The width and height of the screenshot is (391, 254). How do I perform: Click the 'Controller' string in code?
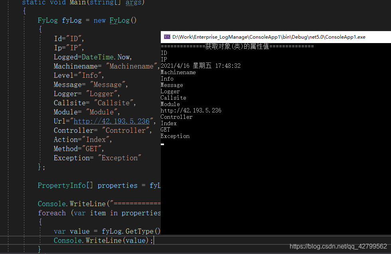click(x=125, y=130)
